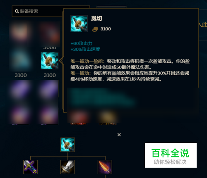
Task: Close the build tree with the X
Action: (119, 135)
